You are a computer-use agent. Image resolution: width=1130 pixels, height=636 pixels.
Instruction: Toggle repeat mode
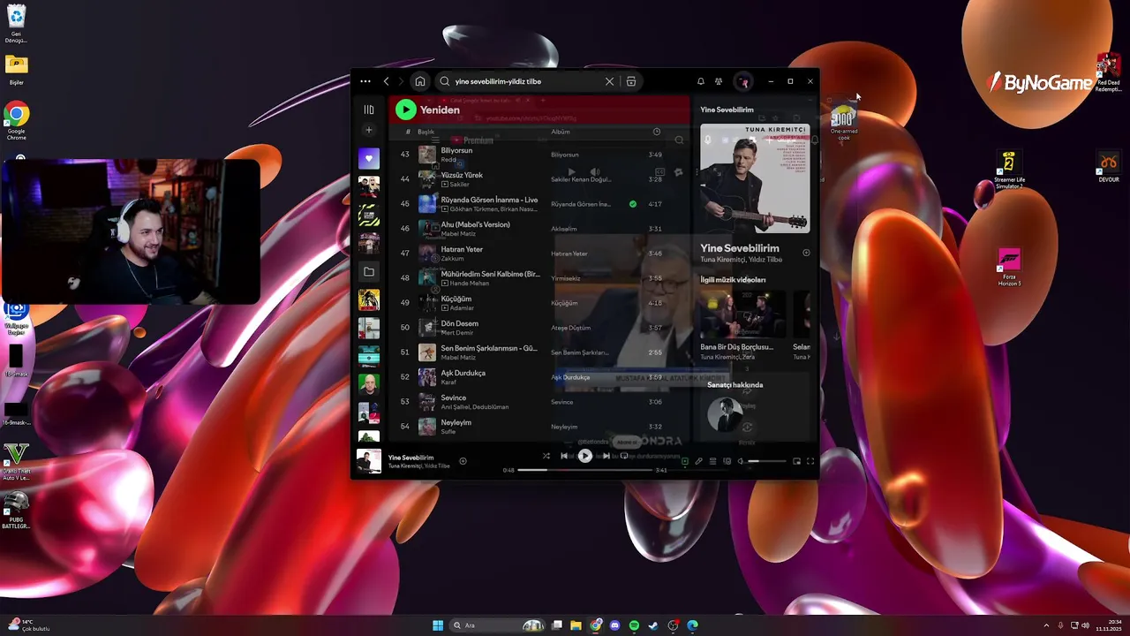tap(624, 456)
